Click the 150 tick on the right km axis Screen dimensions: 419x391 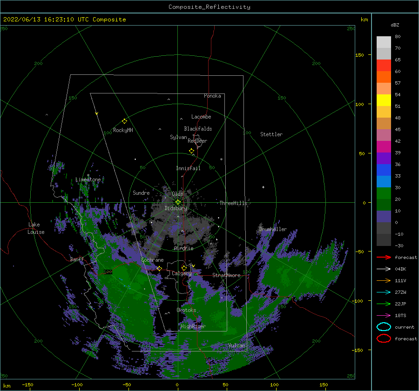[359, 55]
